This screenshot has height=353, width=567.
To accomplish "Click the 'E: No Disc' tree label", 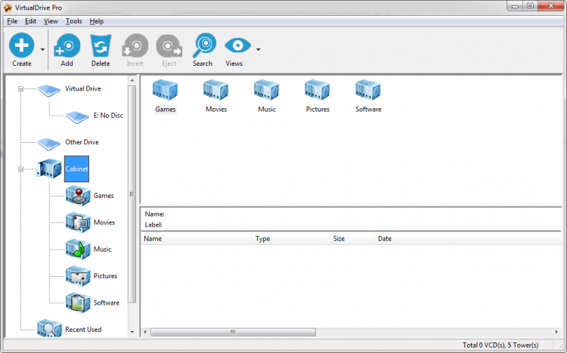I will pos(108,116).
